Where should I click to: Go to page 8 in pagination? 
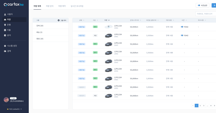point(211,106)
